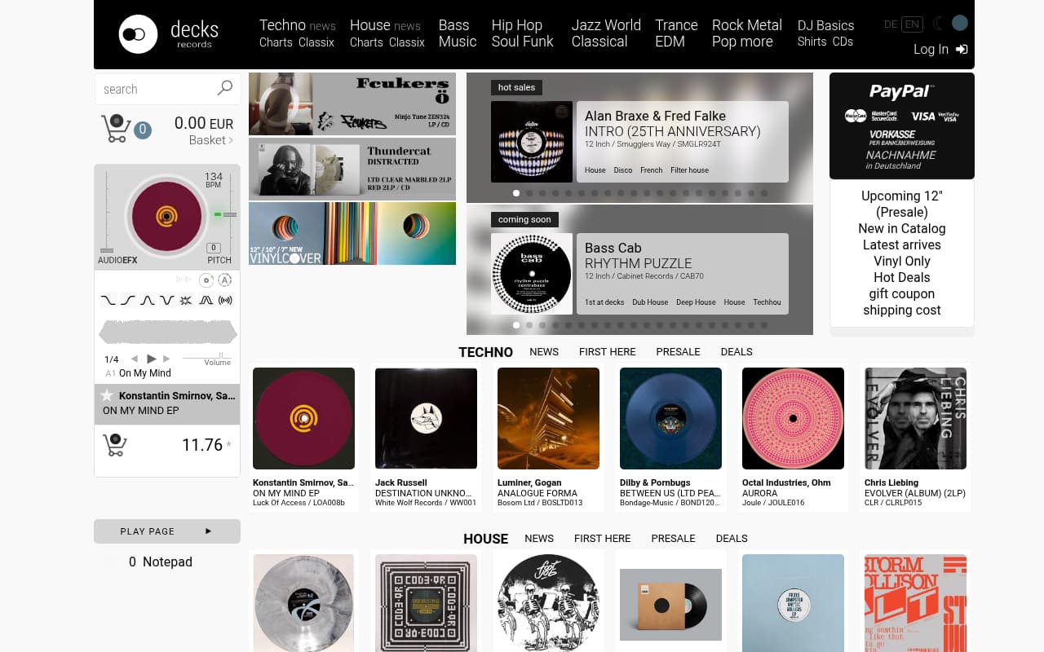This screenshot has width=1044, height=652.
Task: Select TECHNO section FIRST HERE tab
Action: point(608,352)
